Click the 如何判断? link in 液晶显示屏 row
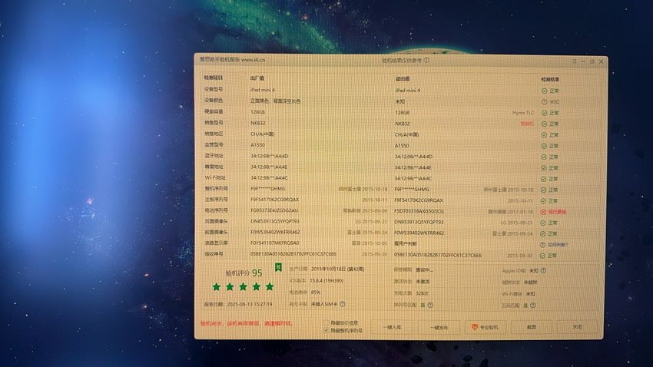Viewport: 653px width, 367px height. coord(558,245)
